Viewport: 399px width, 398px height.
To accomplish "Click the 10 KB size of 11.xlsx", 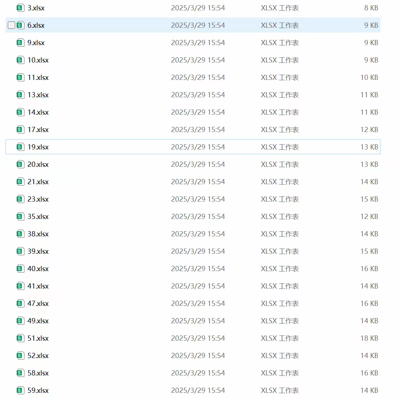I will pos(369,77).
